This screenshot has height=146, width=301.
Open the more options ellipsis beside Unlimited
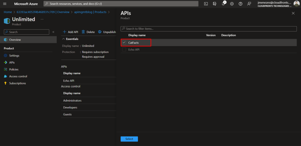tap(42, 19)
